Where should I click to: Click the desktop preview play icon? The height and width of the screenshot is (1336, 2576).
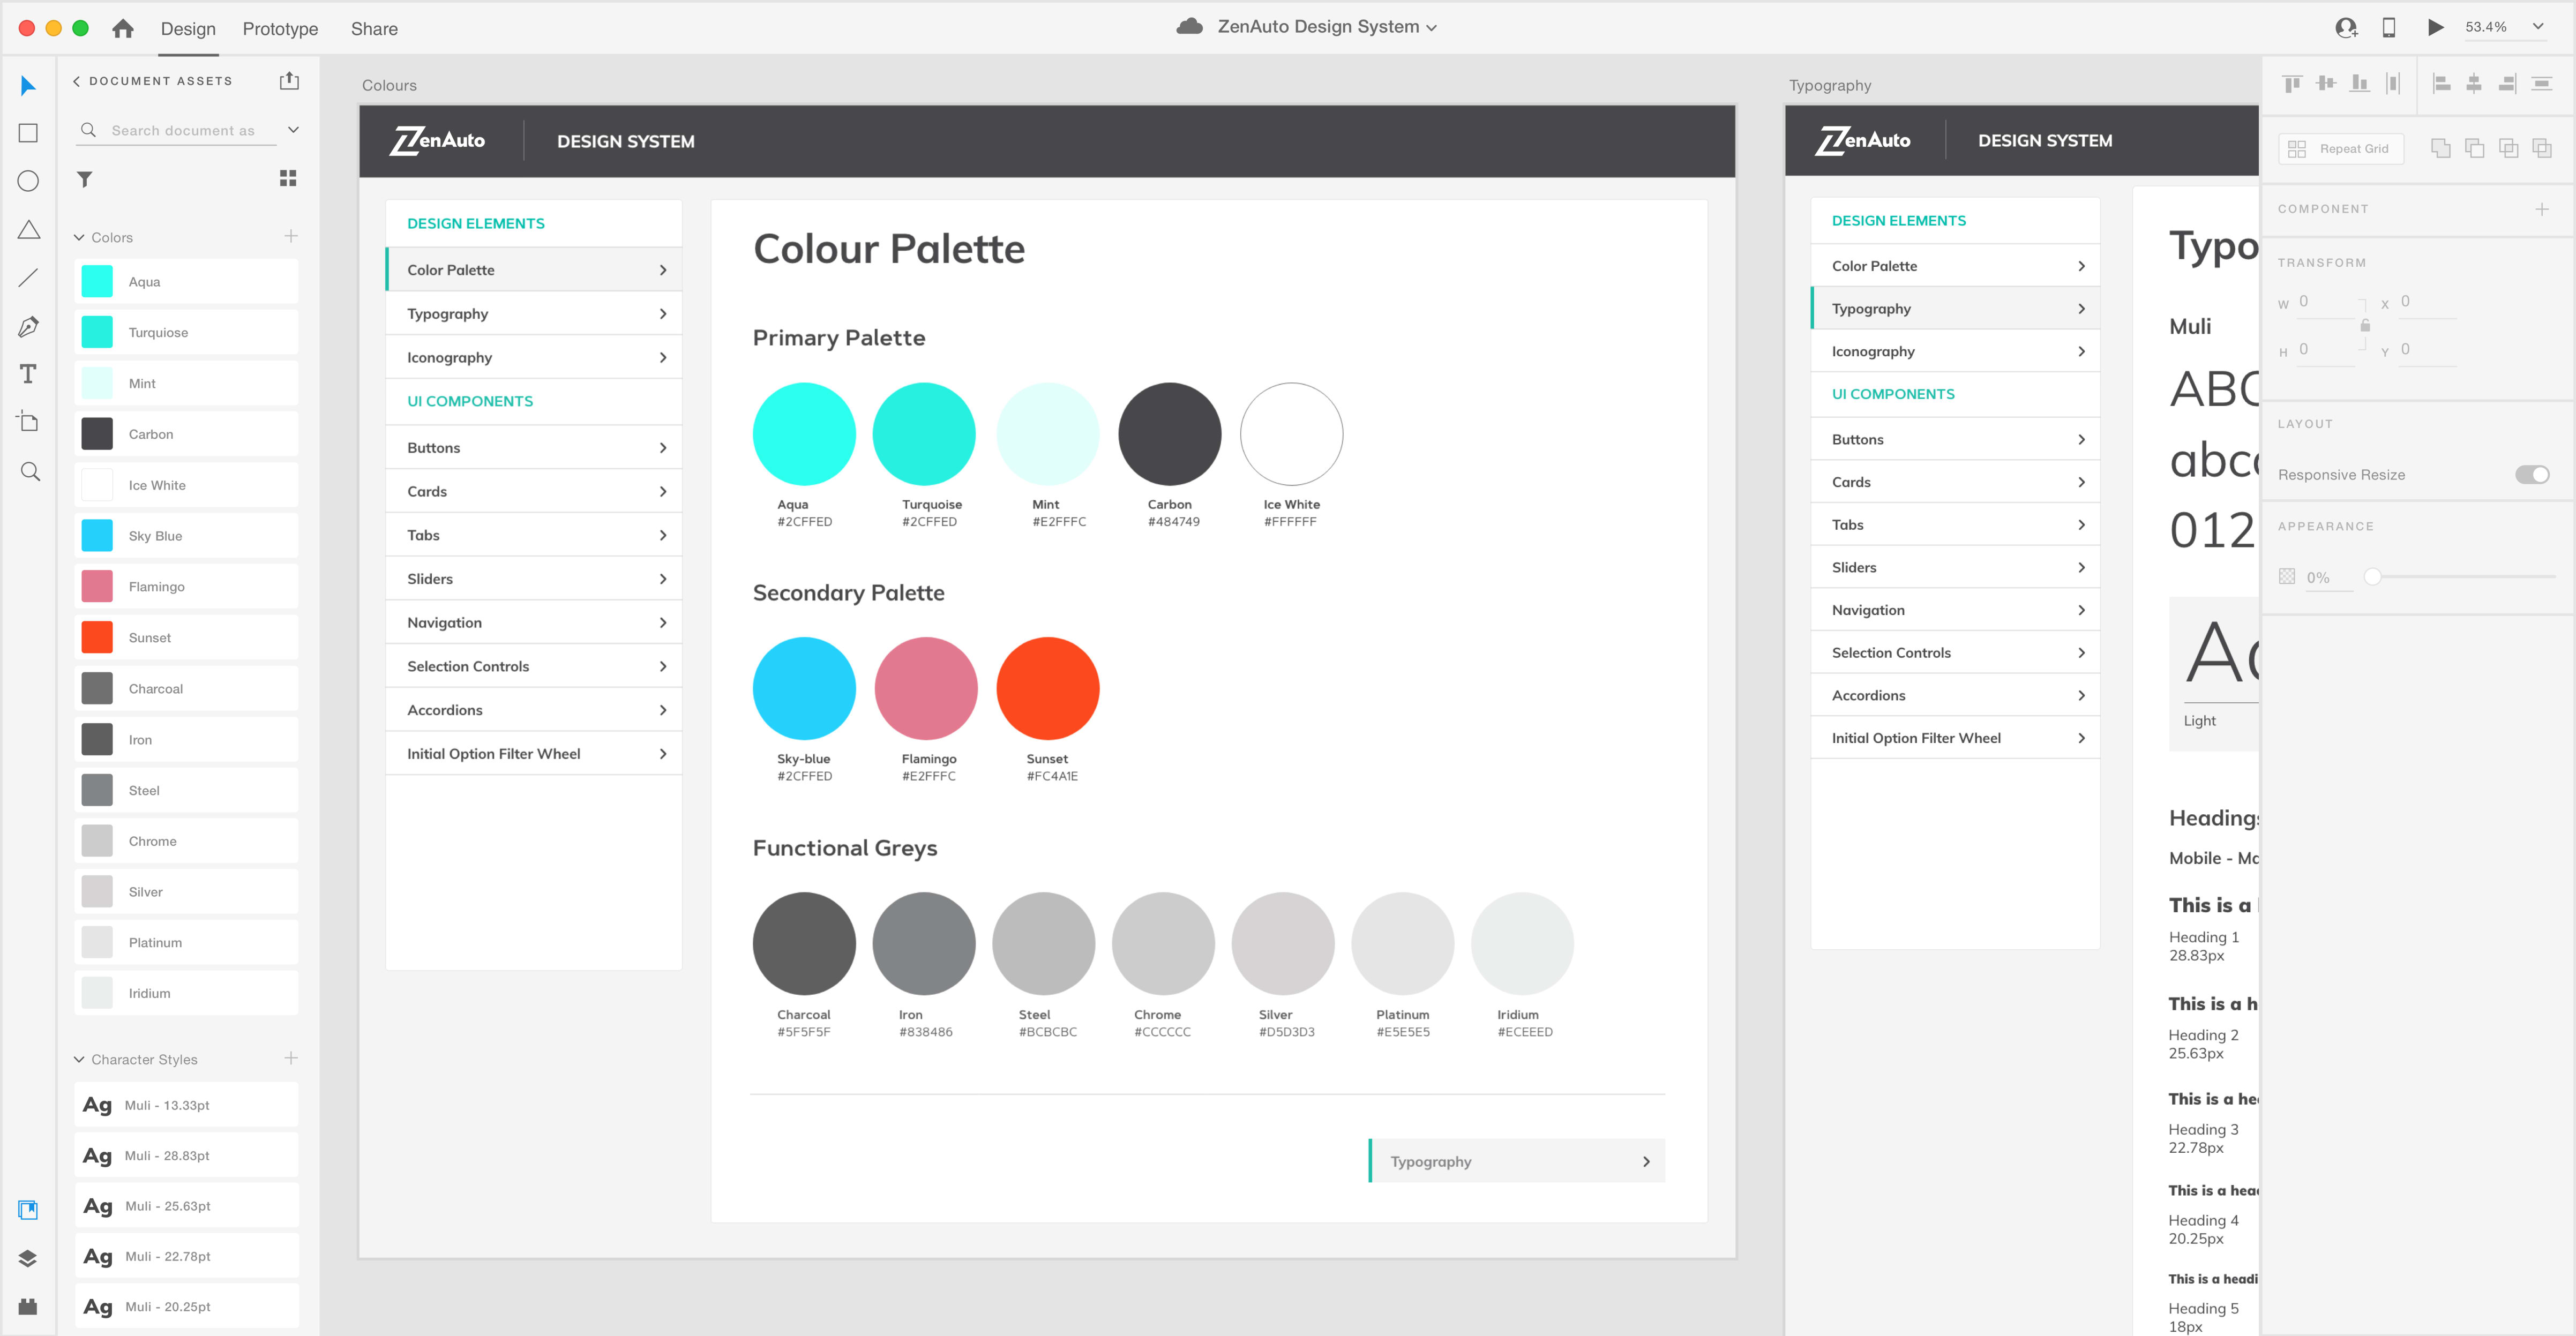(x=2435, y=28)
